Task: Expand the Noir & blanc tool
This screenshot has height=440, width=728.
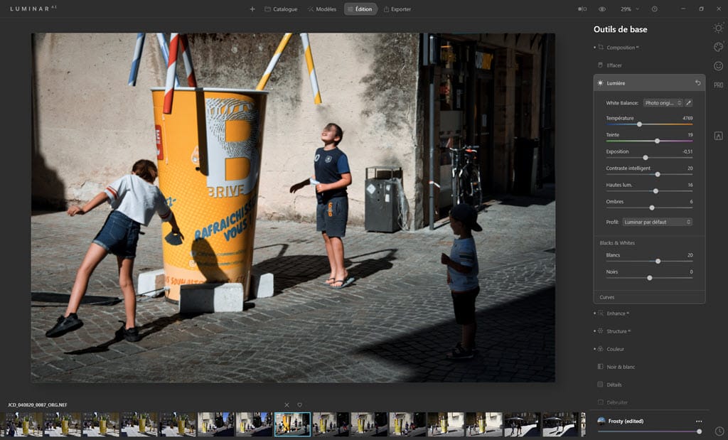Action: click(x=621, y=367)
